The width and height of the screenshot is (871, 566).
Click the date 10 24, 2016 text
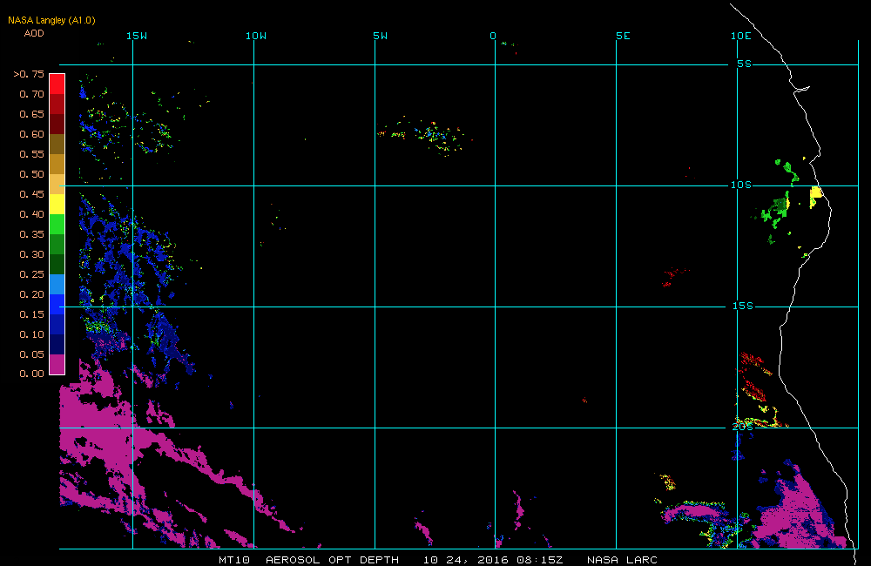coord(465,560)
